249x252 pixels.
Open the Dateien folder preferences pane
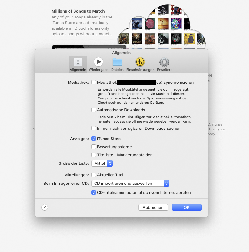click(x=117, y=64)
